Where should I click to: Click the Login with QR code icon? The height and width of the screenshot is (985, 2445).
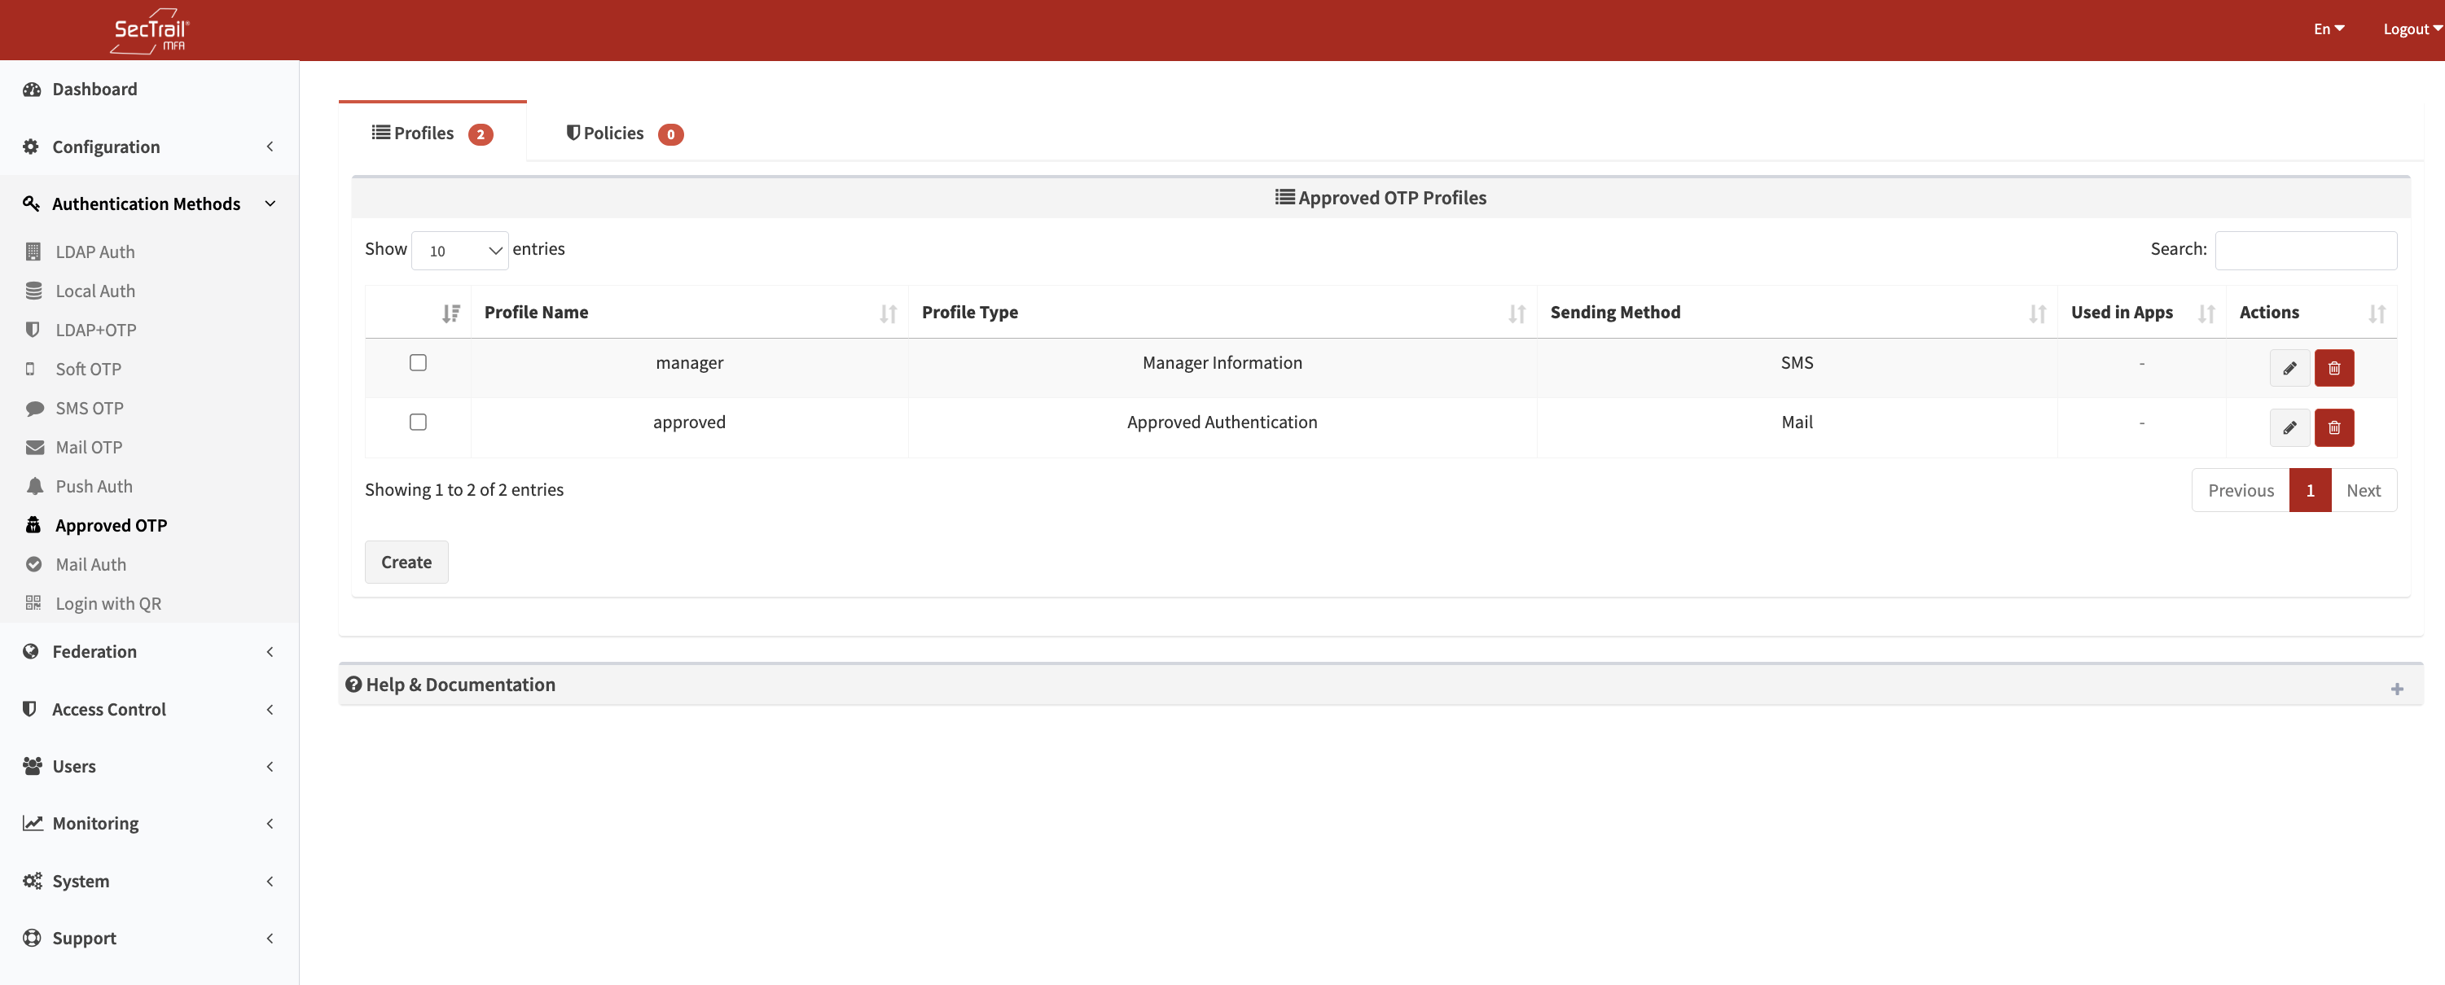point(34,602)
